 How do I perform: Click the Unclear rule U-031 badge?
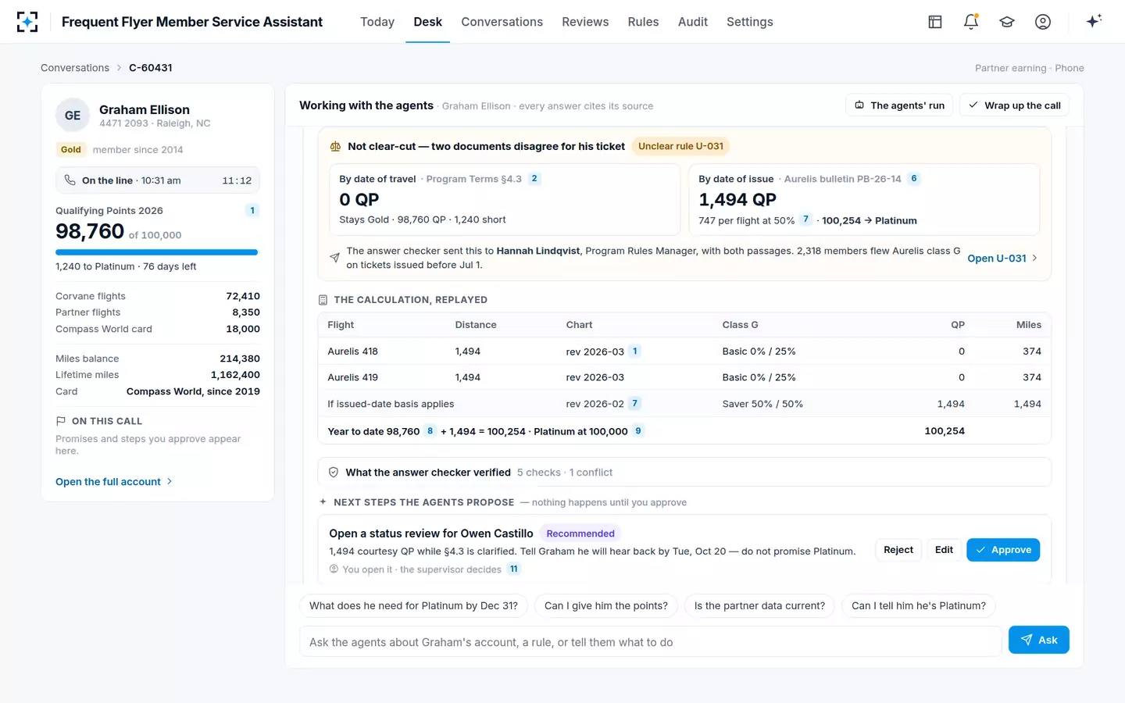pyautogui.click(x=680, y=146)
